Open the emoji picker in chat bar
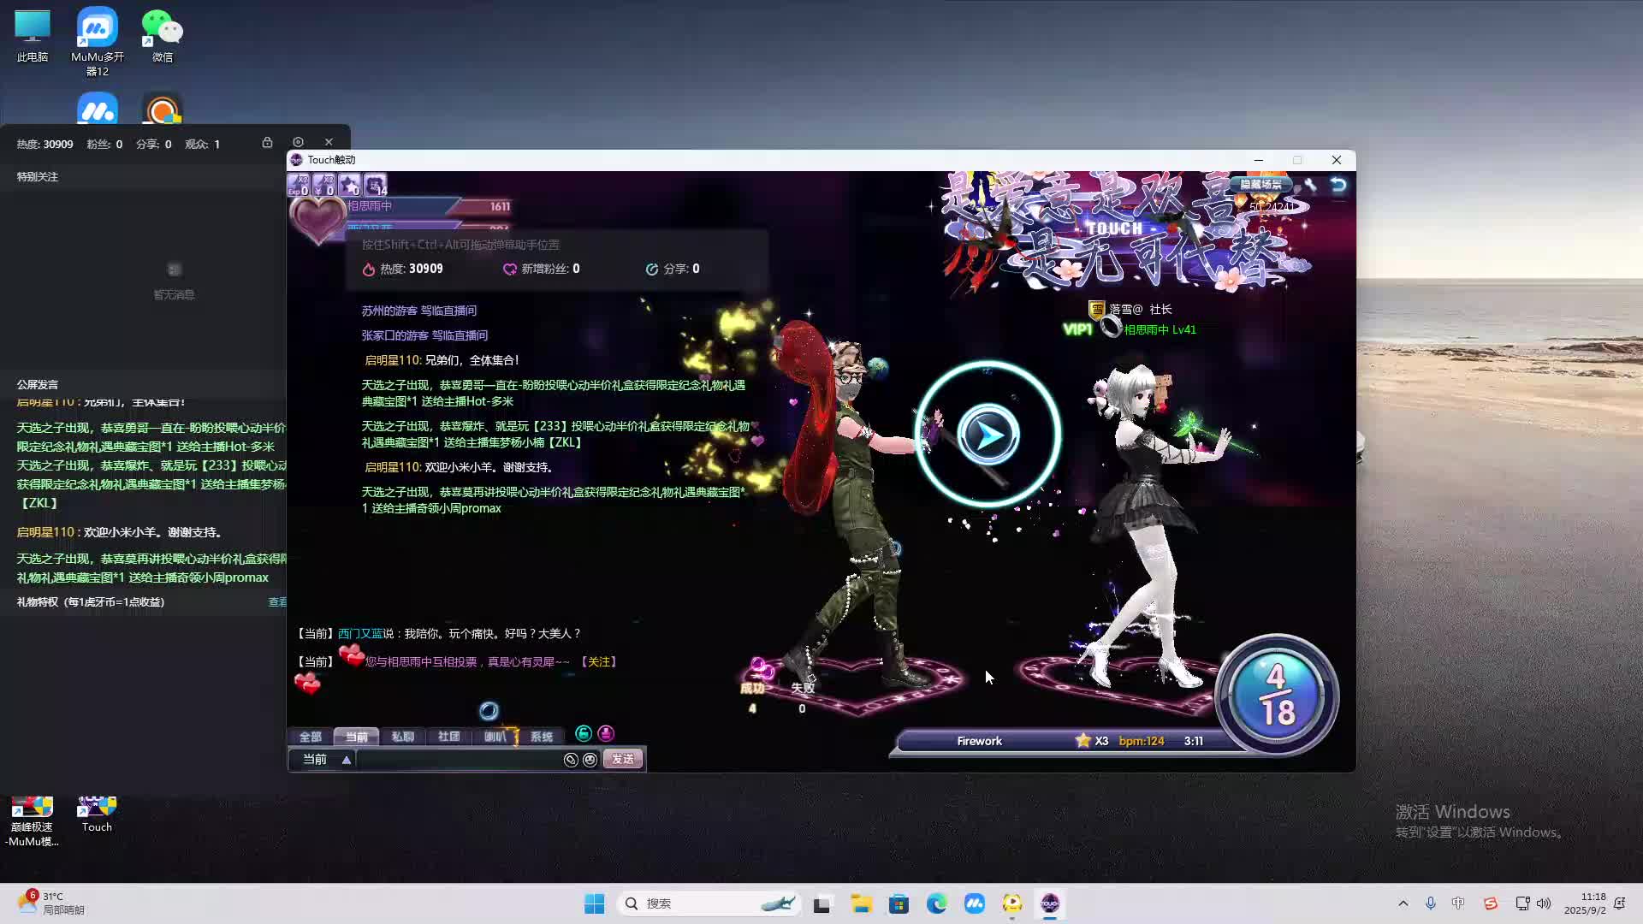1643x924 pixels. pyautogui.click(x=590, y=760)
